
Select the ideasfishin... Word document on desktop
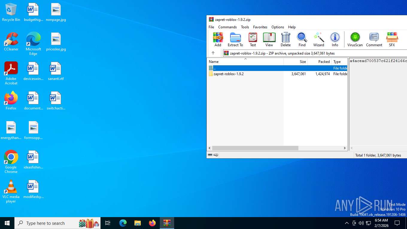point(33,160)
